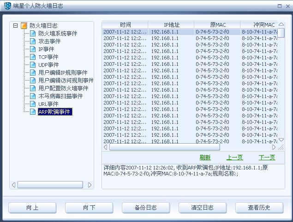Open 攻击事件 log category
Image resolution: width=293 pixels, height=222 pixels.
point(49,41)
